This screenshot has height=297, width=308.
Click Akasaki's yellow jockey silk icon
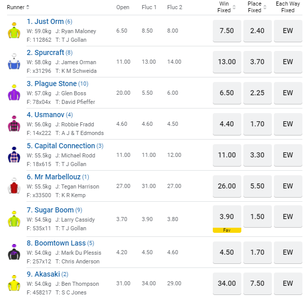pos(13,283)
